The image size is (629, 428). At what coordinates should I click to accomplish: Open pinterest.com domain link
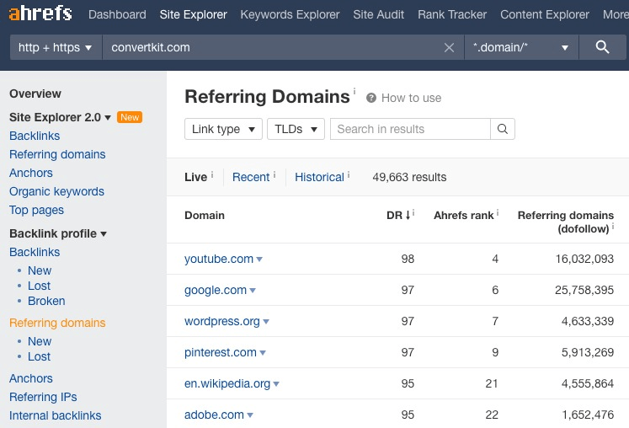pyautogui.click(x=221, y=352)
